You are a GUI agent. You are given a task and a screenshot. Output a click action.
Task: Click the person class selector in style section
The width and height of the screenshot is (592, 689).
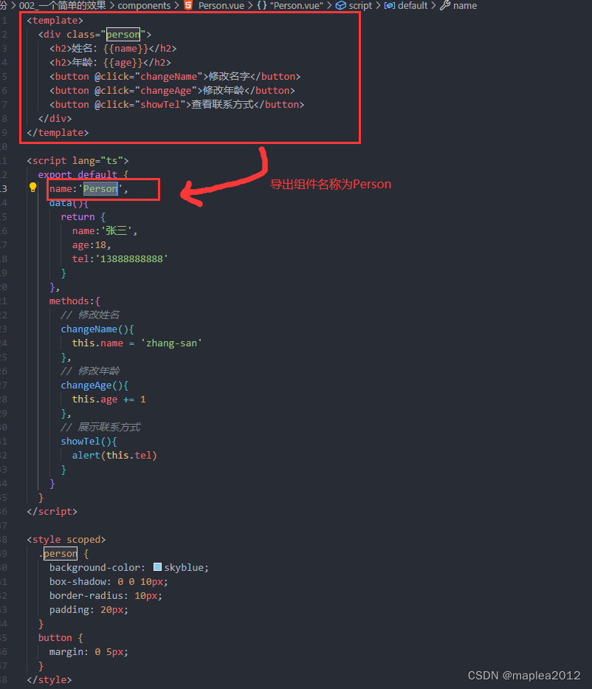coord(61,553)
